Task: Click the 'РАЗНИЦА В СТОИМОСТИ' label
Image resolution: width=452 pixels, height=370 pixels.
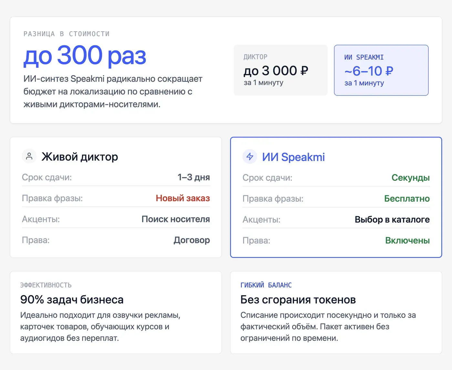Action: pyautogui.click(x=67, y=34)
